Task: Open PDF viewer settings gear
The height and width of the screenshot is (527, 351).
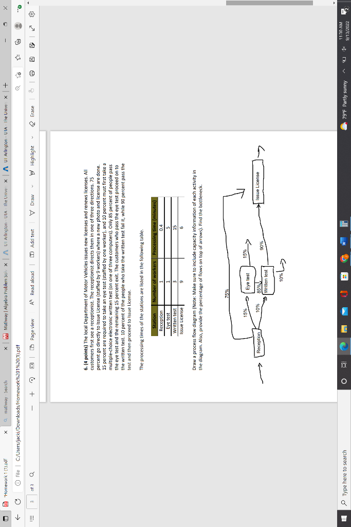Action: (32, 14)
